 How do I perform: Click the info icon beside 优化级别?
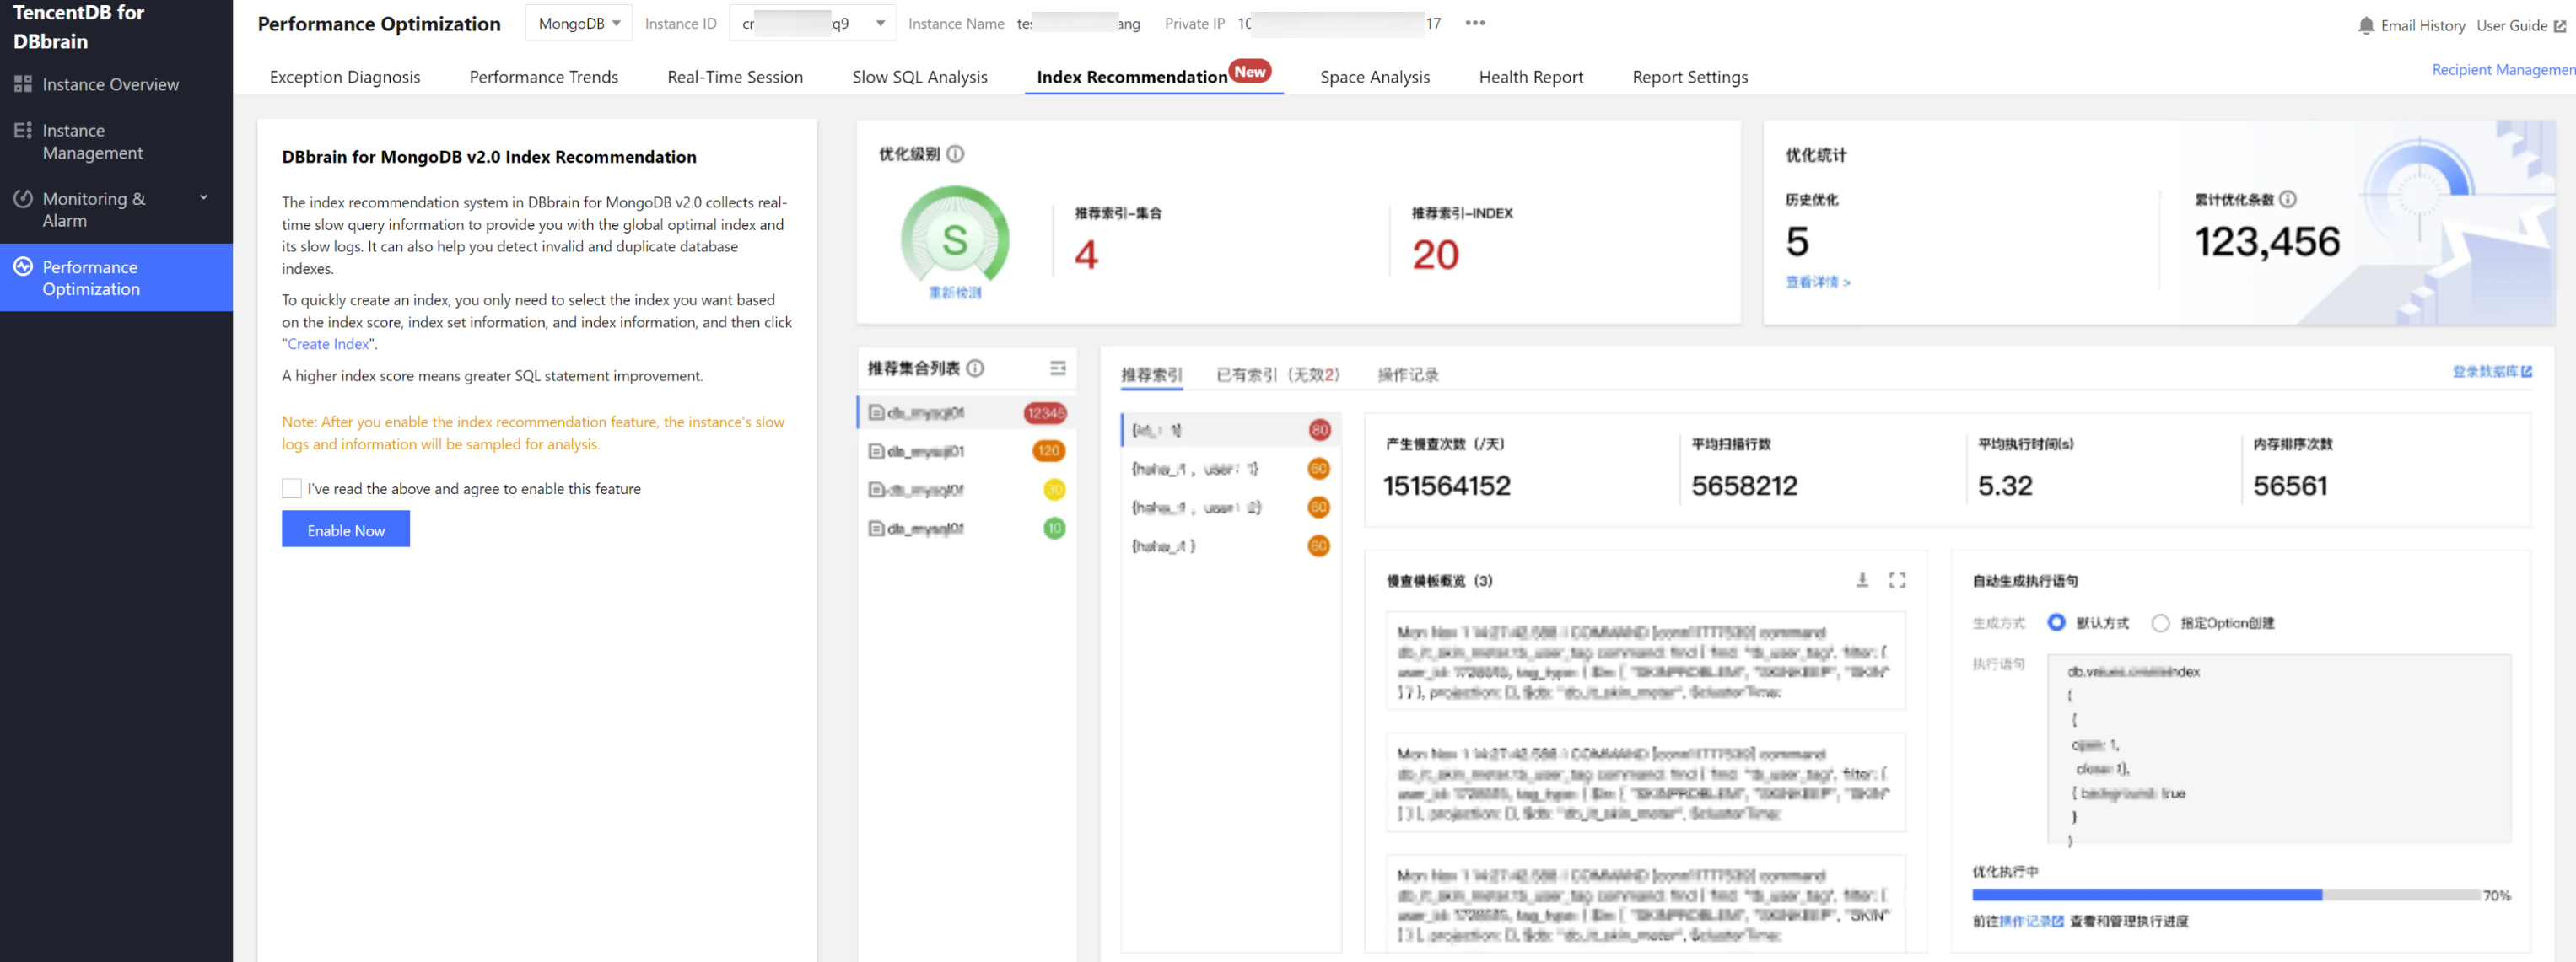956,154
